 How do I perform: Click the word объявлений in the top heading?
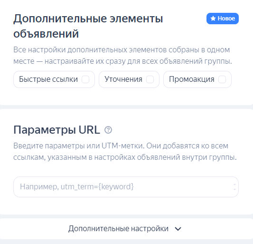click(46, 34)
